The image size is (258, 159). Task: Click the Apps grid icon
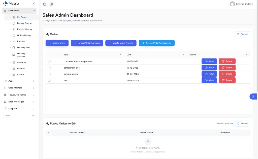pyautogui.click(x=5, y=81)
